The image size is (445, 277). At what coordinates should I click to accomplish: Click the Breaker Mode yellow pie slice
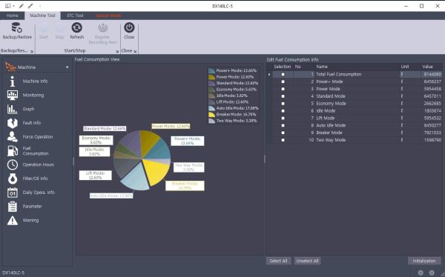click(156, 171)
